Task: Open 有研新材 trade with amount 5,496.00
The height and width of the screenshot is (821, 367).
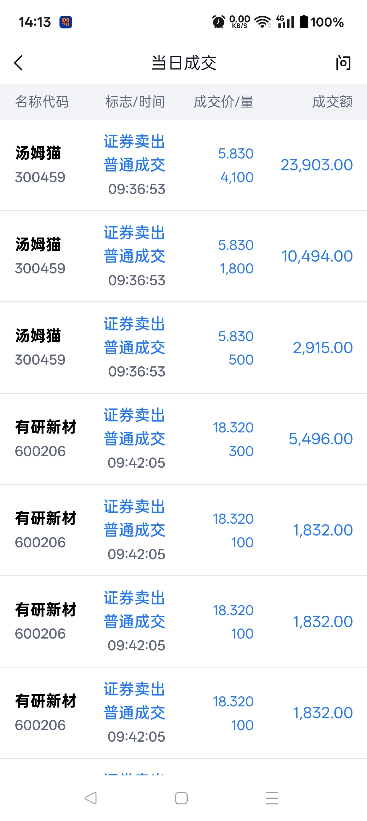Action: pos(183,439)
